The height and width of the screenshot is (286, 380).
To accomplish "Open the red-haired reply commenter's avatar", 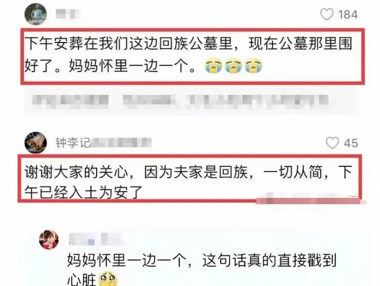I will pos(49,239).
